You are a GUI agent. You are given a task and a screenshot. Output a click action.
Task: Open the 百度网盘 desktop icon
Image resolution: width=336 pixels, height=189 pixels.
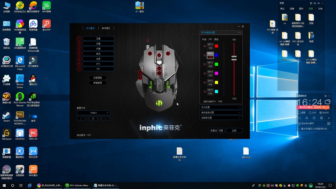click(33, 25)
